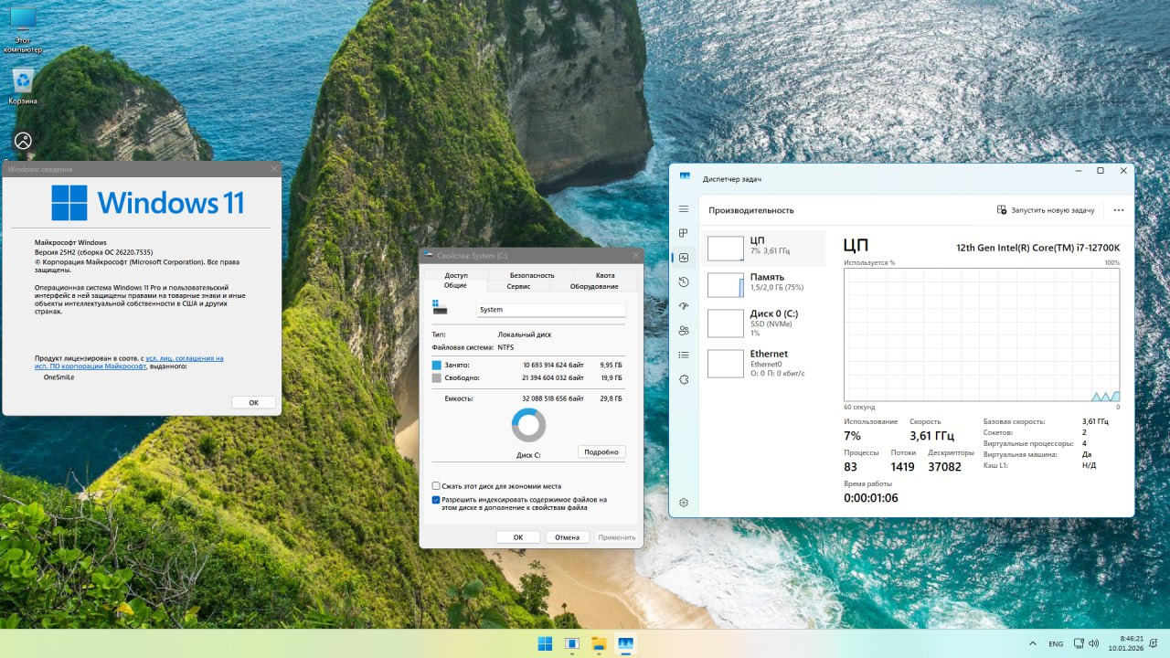Click the Подробно button in disk properties
Image resolution: width=1170 pixels, height=658 pixels.
point(602,451)
